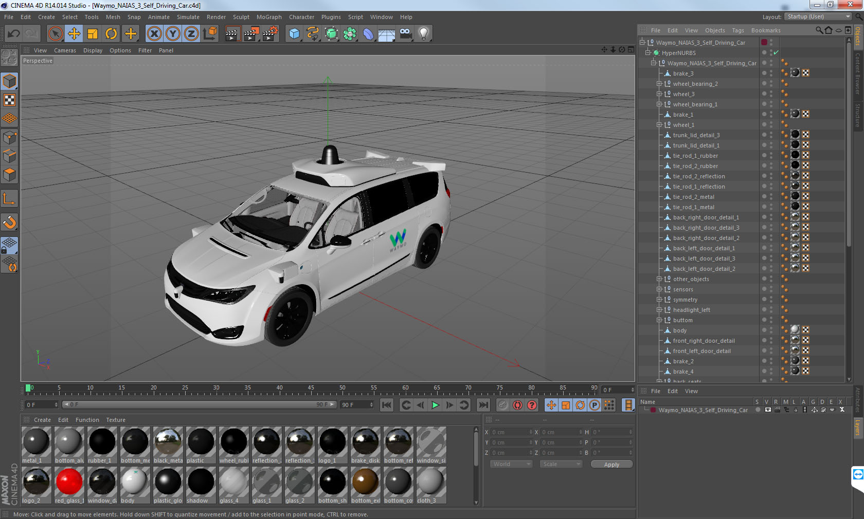
Task: Toggle X-axis lock
Action: pos(154,34)
